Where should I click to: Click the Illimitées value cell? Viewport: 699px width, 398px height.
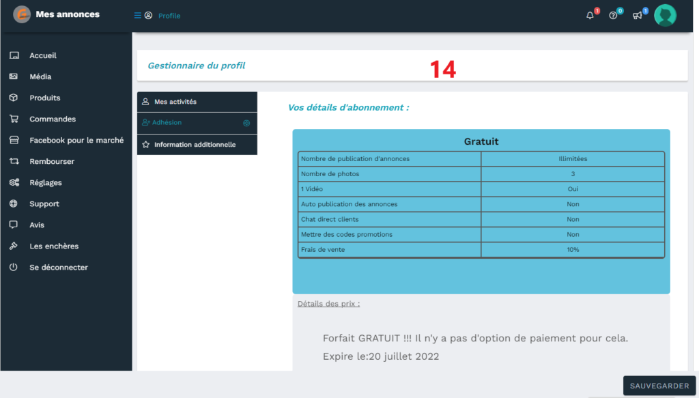[573, 158]
